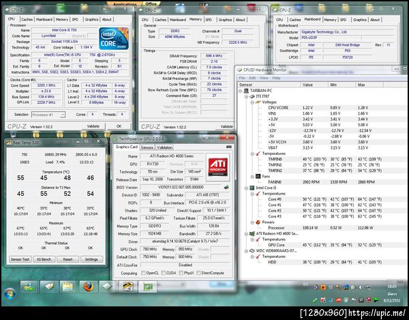Collapse the Fans tree node

pyautogui.click(x=252, y=177)
